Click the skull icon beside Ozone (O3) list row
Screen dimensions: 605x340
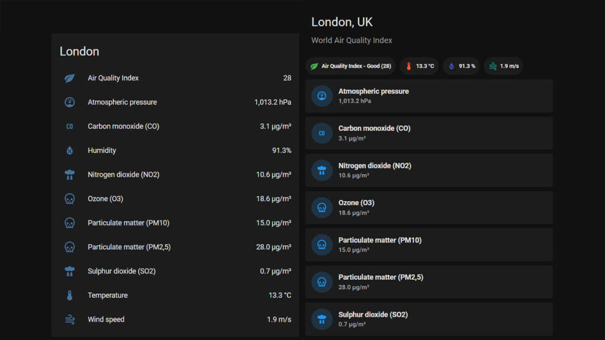70,199
